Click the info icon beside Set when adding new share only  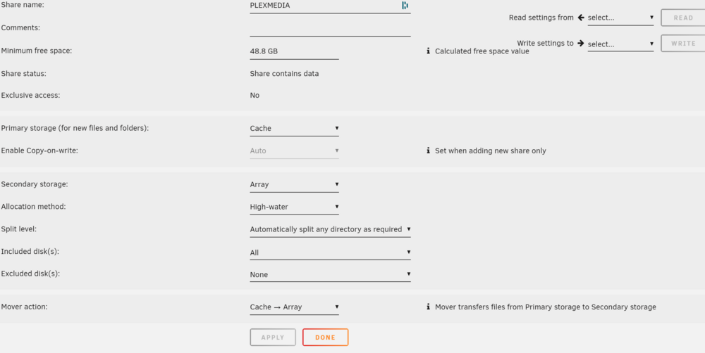tap(428, 150)
